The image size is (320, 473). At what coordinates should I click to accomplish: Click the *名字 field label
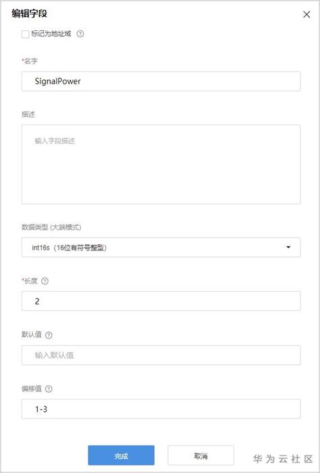30,61
